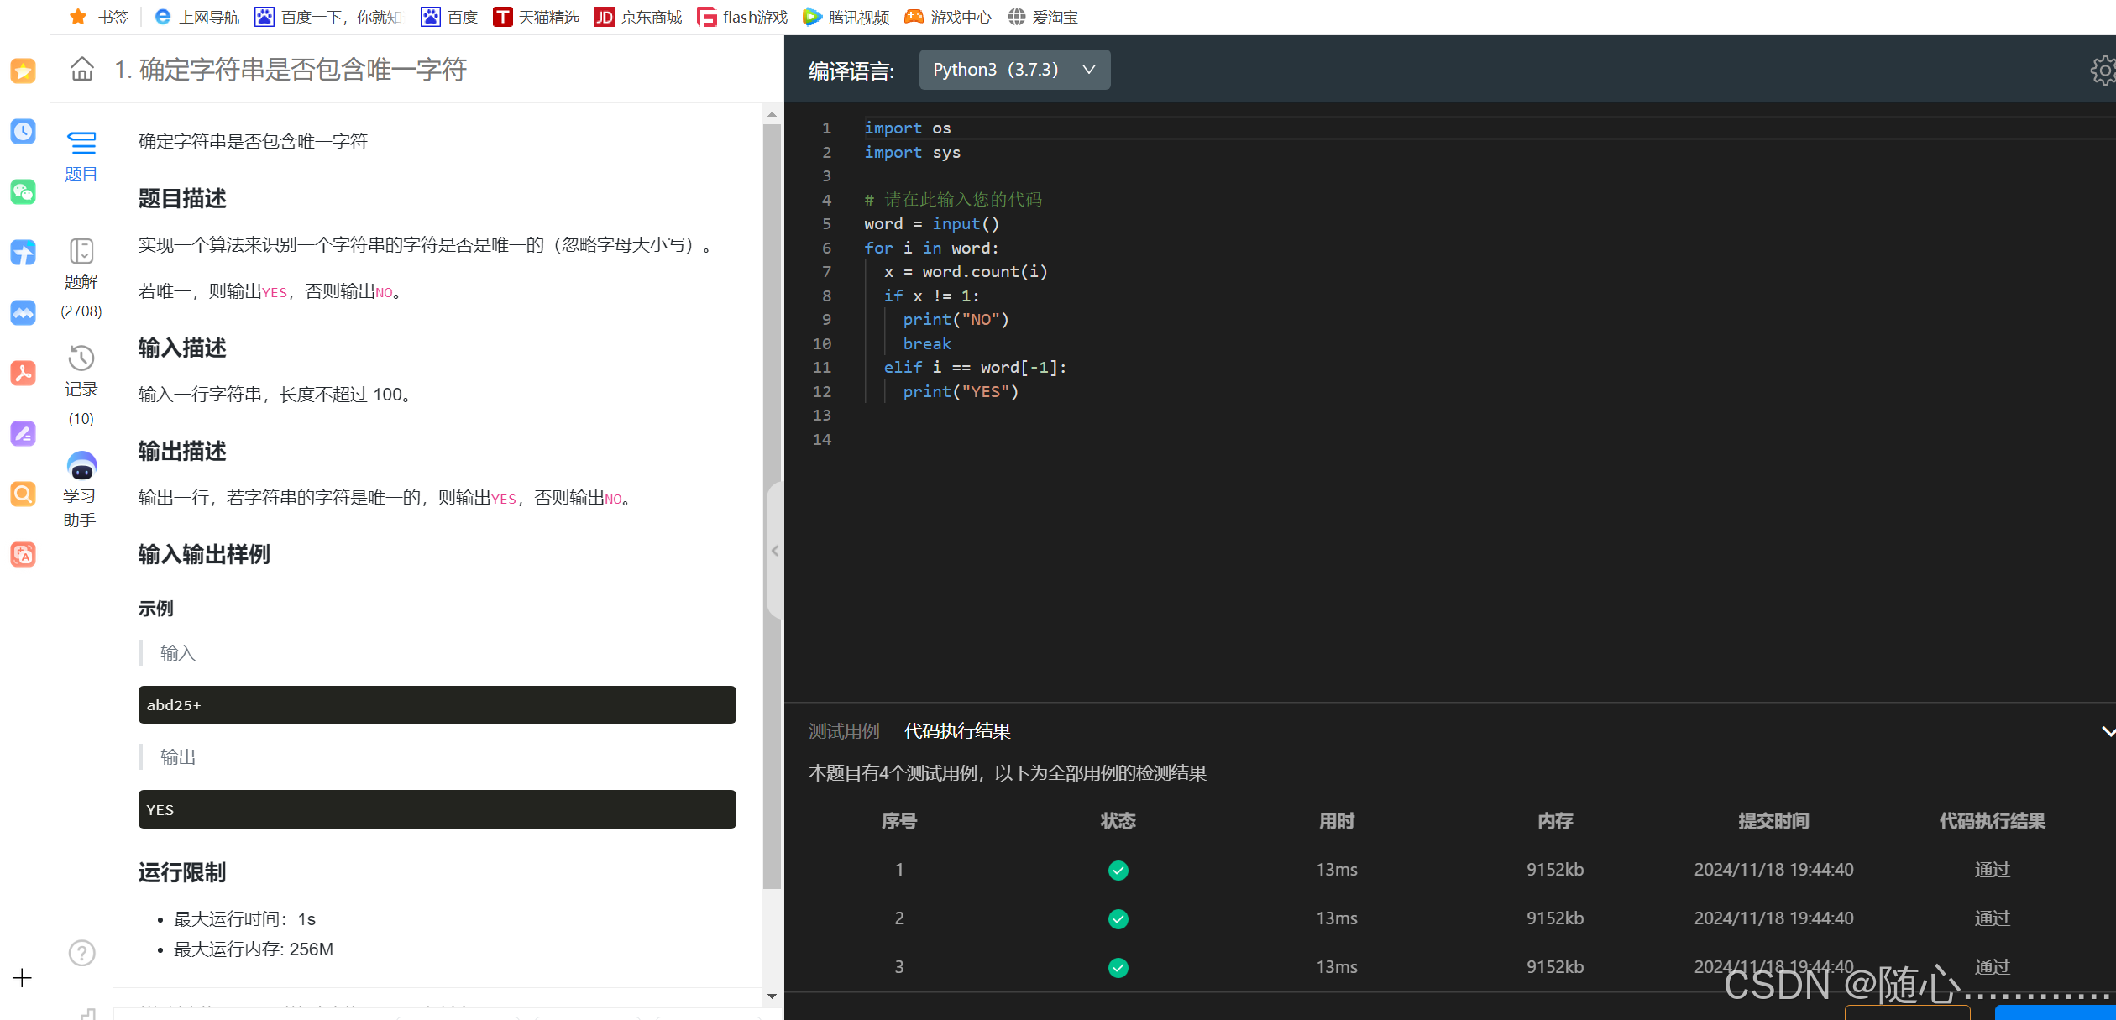Click the plus icon at sidebar bottom
2116x1020 pixels.
[23, 978]
